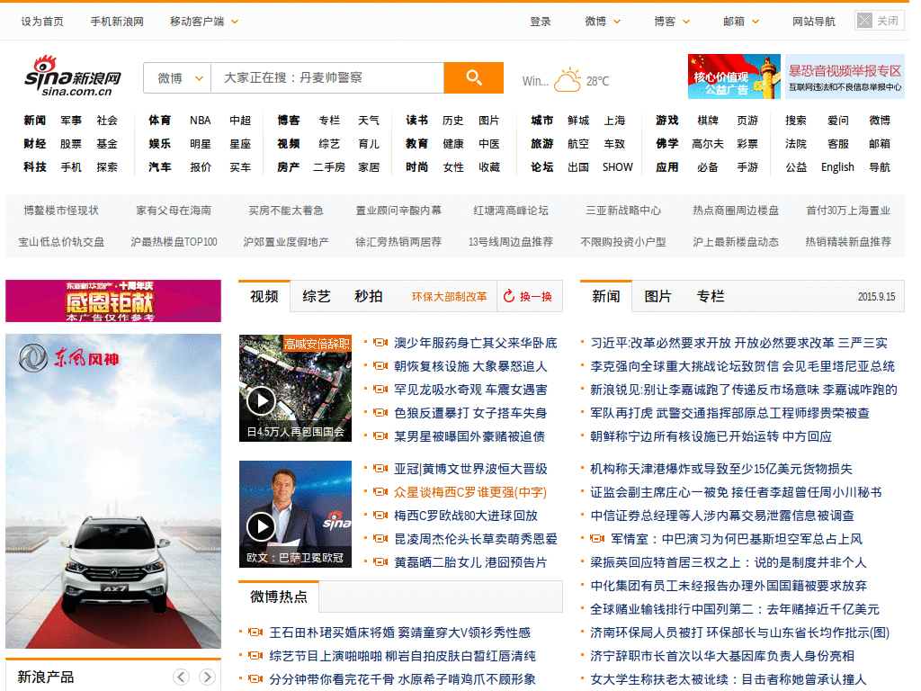The width and height of the screenshot is (921, 691).
Task: Open the 新浪产品 section heading
Action: pyautogui.click(x=46, y=677)
